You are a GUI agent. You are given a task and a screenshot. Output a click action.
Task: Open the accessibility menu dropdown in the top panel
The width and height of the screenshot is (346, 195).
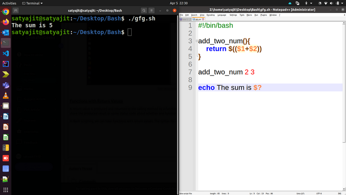pyautogui.click(x=308, y=3)
